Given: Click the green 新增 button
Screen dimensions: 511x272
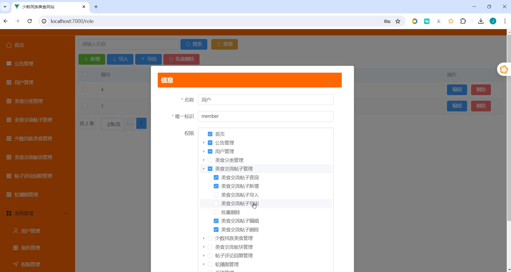Looking at the screenshot, I should pyautogui.click(x=92, y=59).
